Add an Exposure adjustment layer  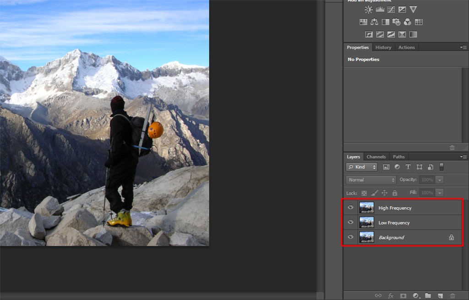pos(402,10)
